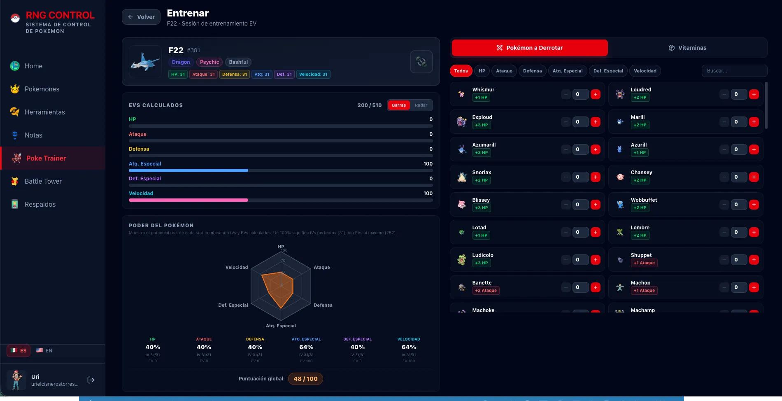
Task: Click the F22 Latios sprite thumbnail
Action: pyautogui.click(x=145, y=62)
